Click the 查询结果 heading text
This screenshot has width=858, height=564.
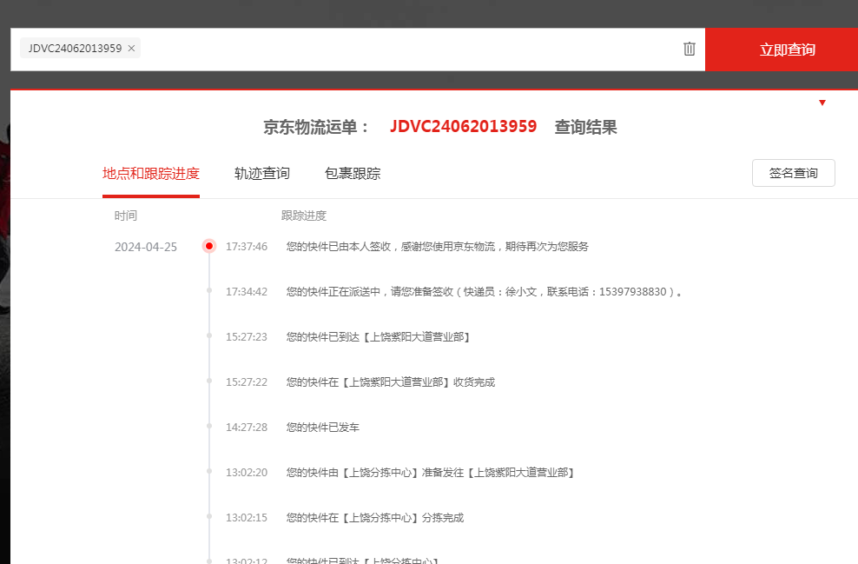[x=585, y=127]
